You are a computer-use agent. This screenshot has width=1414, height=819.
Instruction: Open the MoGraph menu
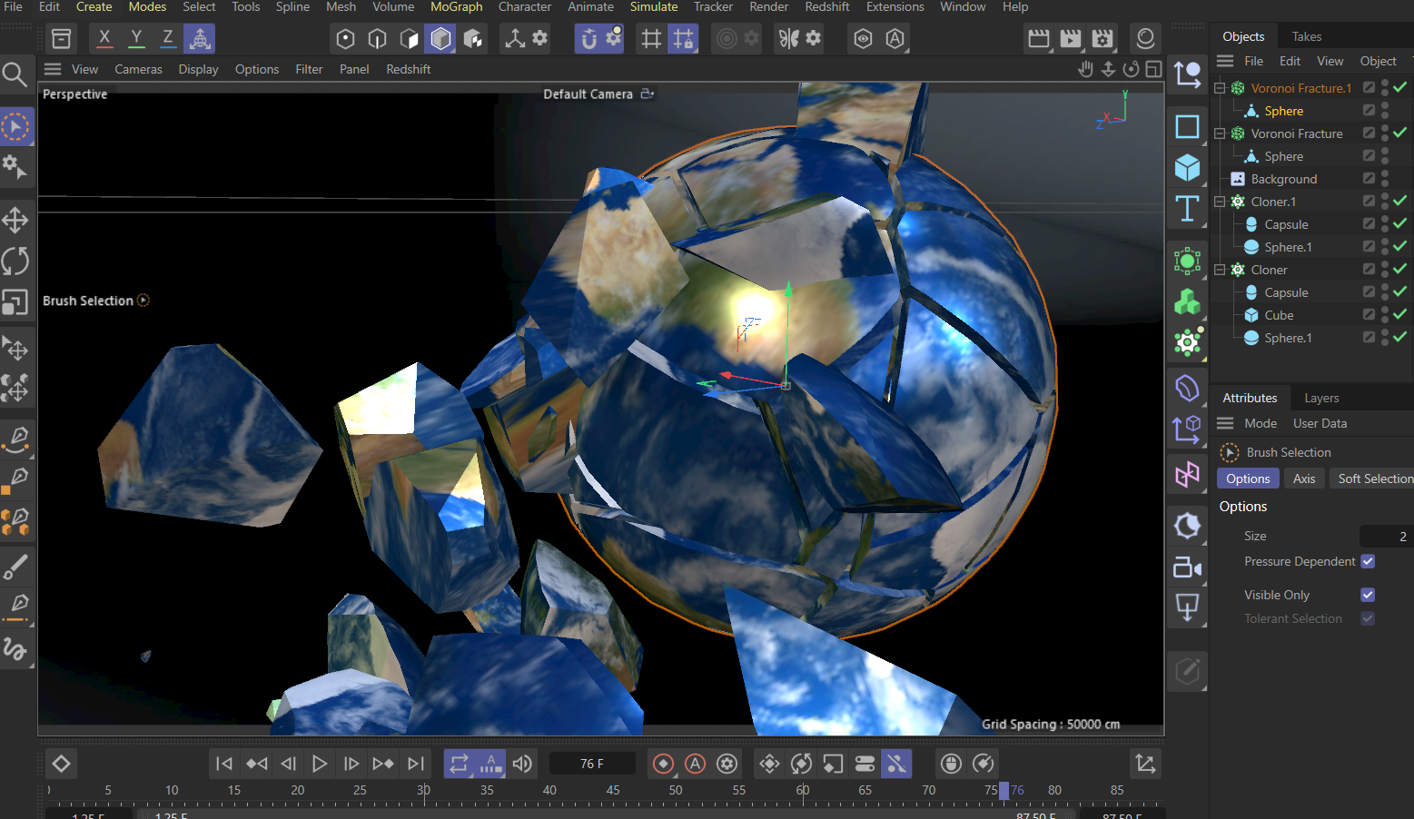point(456,7)
